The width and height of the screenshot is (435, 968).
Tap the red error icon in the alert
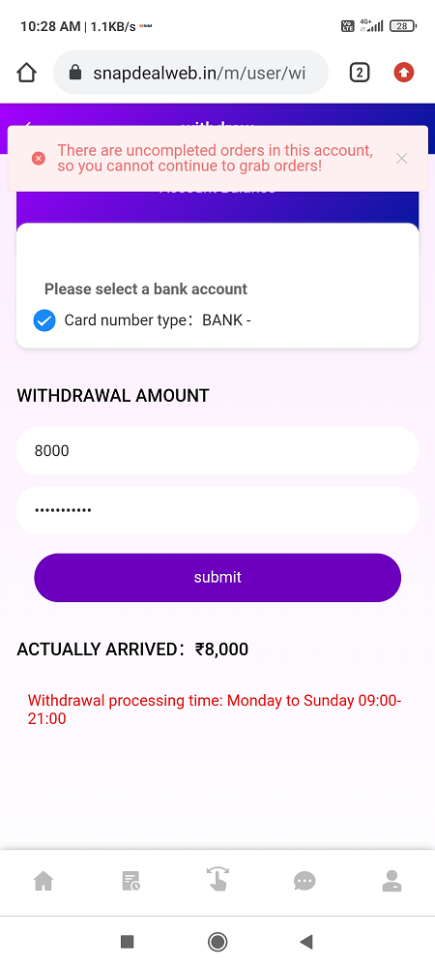(x=39, y=159)
